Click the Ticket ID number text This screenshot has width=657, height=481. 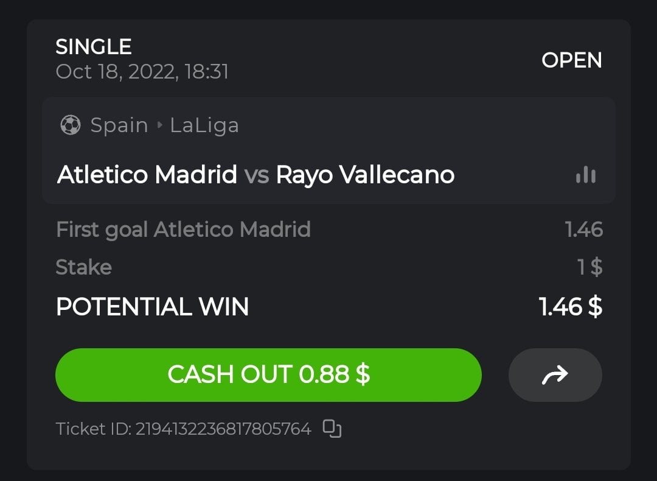pyautogui.click(x=223, y=429)
